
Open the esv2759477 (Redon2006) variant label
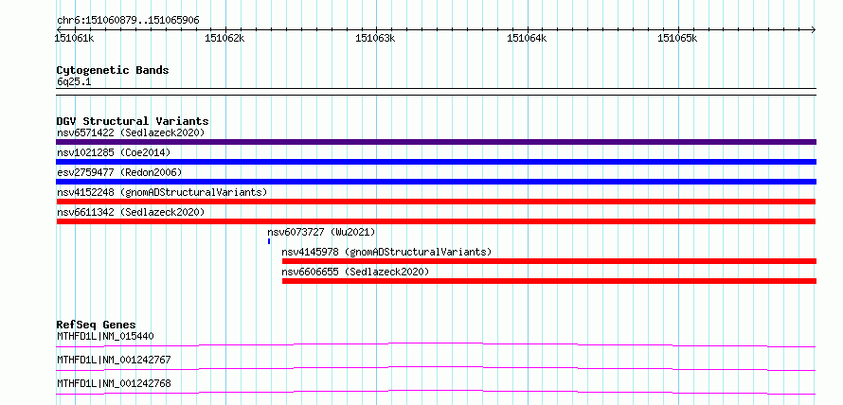pos(119,172)
